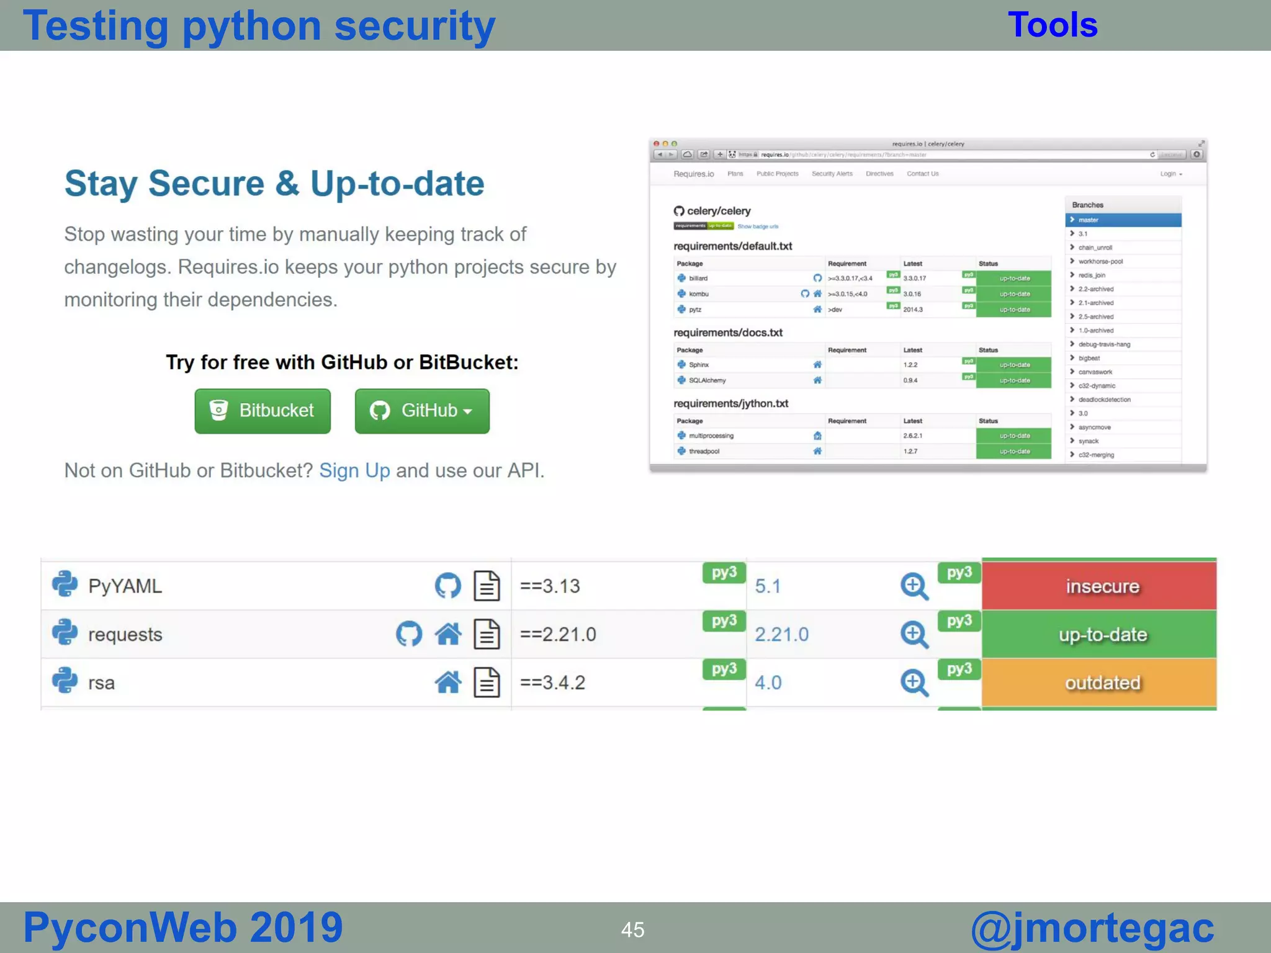Open PyYAML changelog document icon

[487, 586]
